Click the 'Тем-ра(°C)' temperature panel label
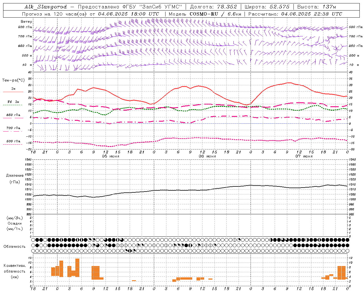Image resolution: width=364 pixels, height=291 pixels. [x=13, y=80]
